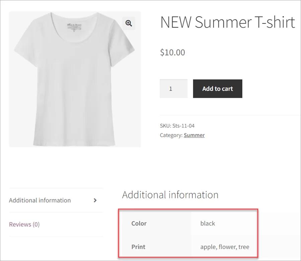Click inside the highlighted attributes table
This screenshot has width=301, height=261.
point(187,234)
